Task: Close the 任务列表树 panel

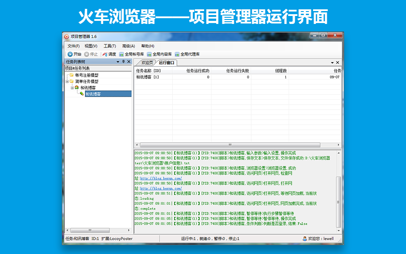Action: 129,62
